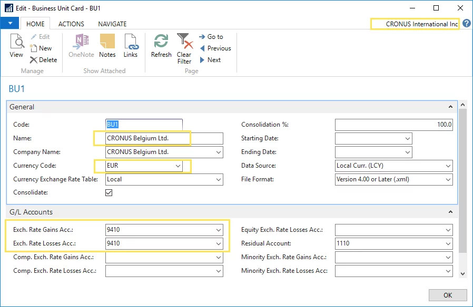Toggle the Consolidate checkbox
The width and height of the screenshot is (473, 307).
click(x=109, y=193)
